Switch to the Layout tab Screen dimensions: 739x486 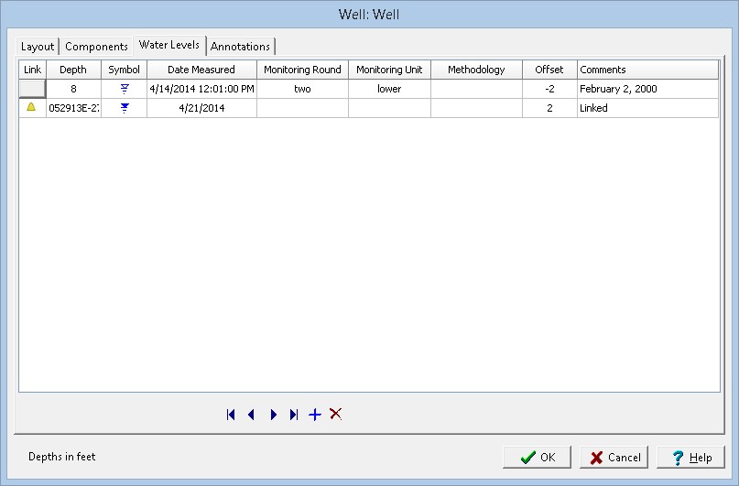38,47
